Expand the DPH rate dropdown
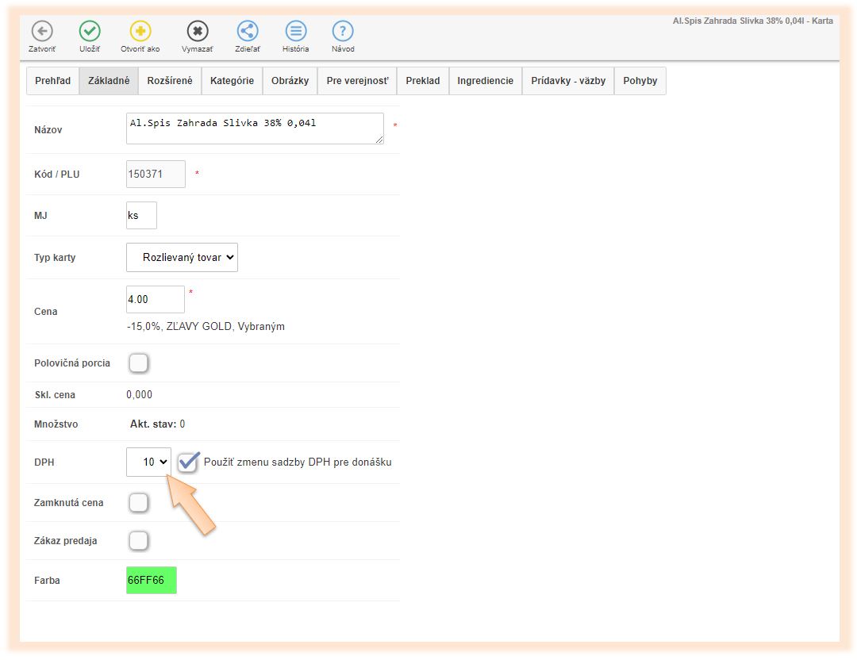 click(x=148, y=462)
